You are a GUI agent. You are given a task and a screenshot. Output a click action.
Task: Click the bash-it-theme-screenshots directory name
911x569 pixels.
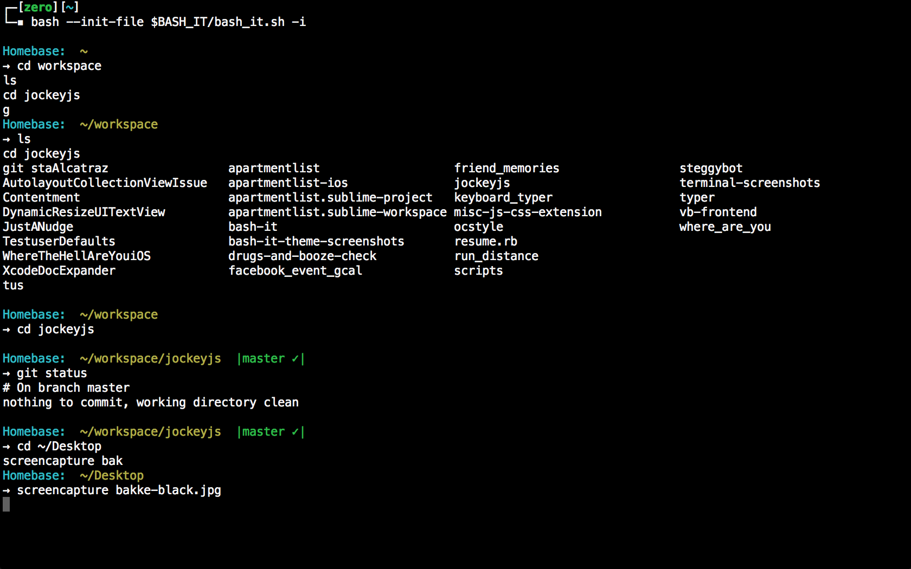pyautogui.click(x=316, y=241)
